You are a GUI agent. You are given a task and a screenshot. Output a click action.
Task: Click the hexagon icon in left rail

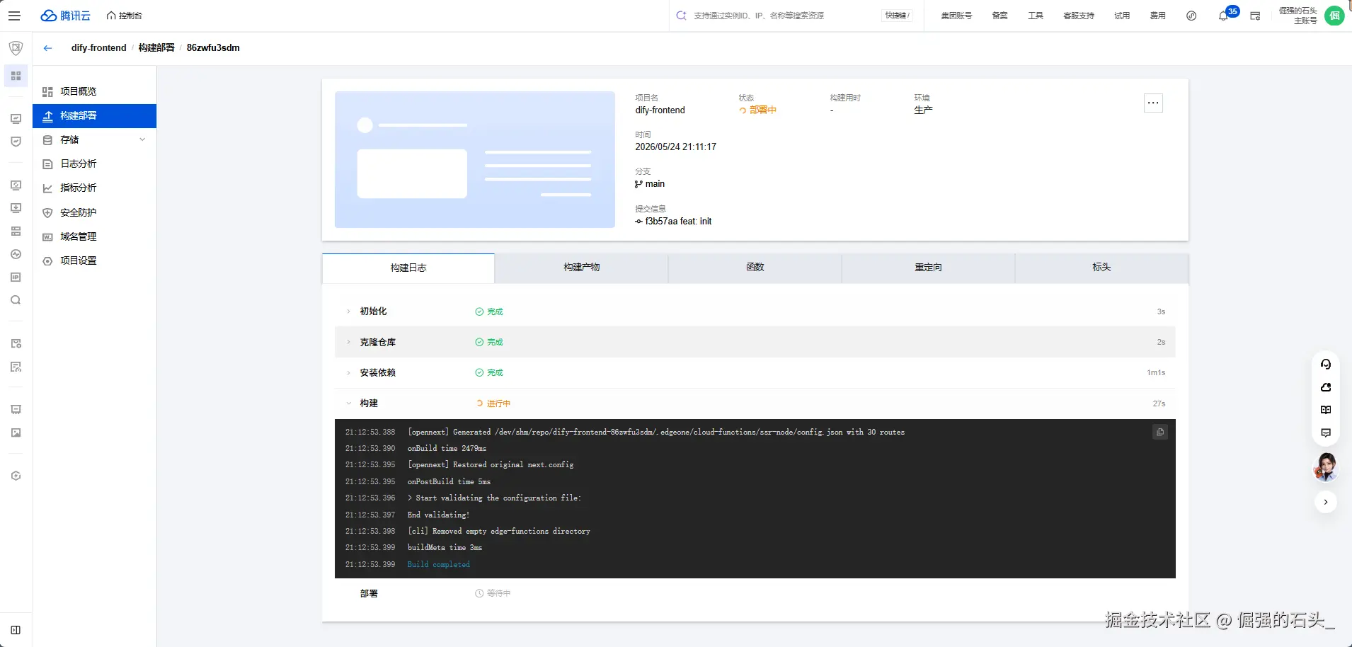16,476
